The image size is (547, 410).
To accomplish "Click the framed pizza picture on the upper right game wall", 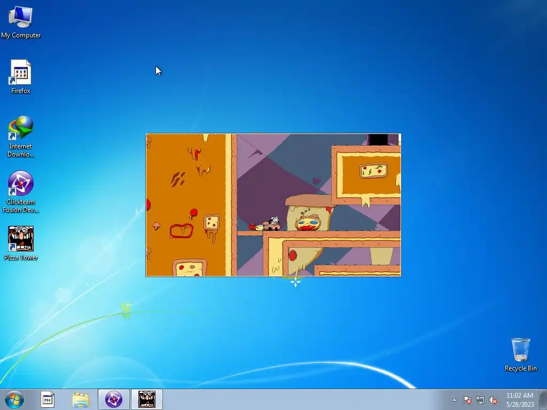I will 373,171.
